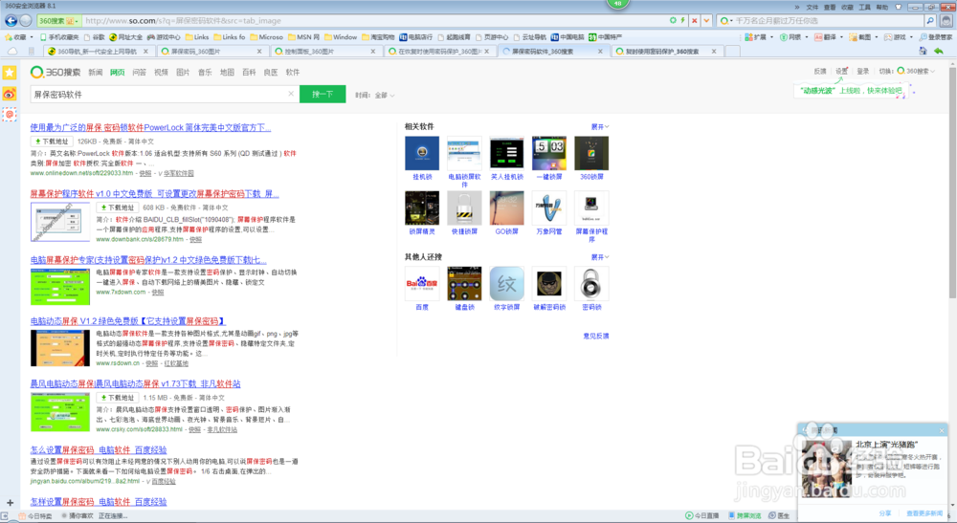Click the browser forward arrow button
The height and width of the screenshot is (523, 957).
[26, 20]
